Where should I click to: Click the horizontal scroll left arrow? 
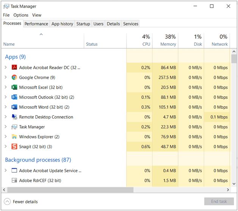4,190
